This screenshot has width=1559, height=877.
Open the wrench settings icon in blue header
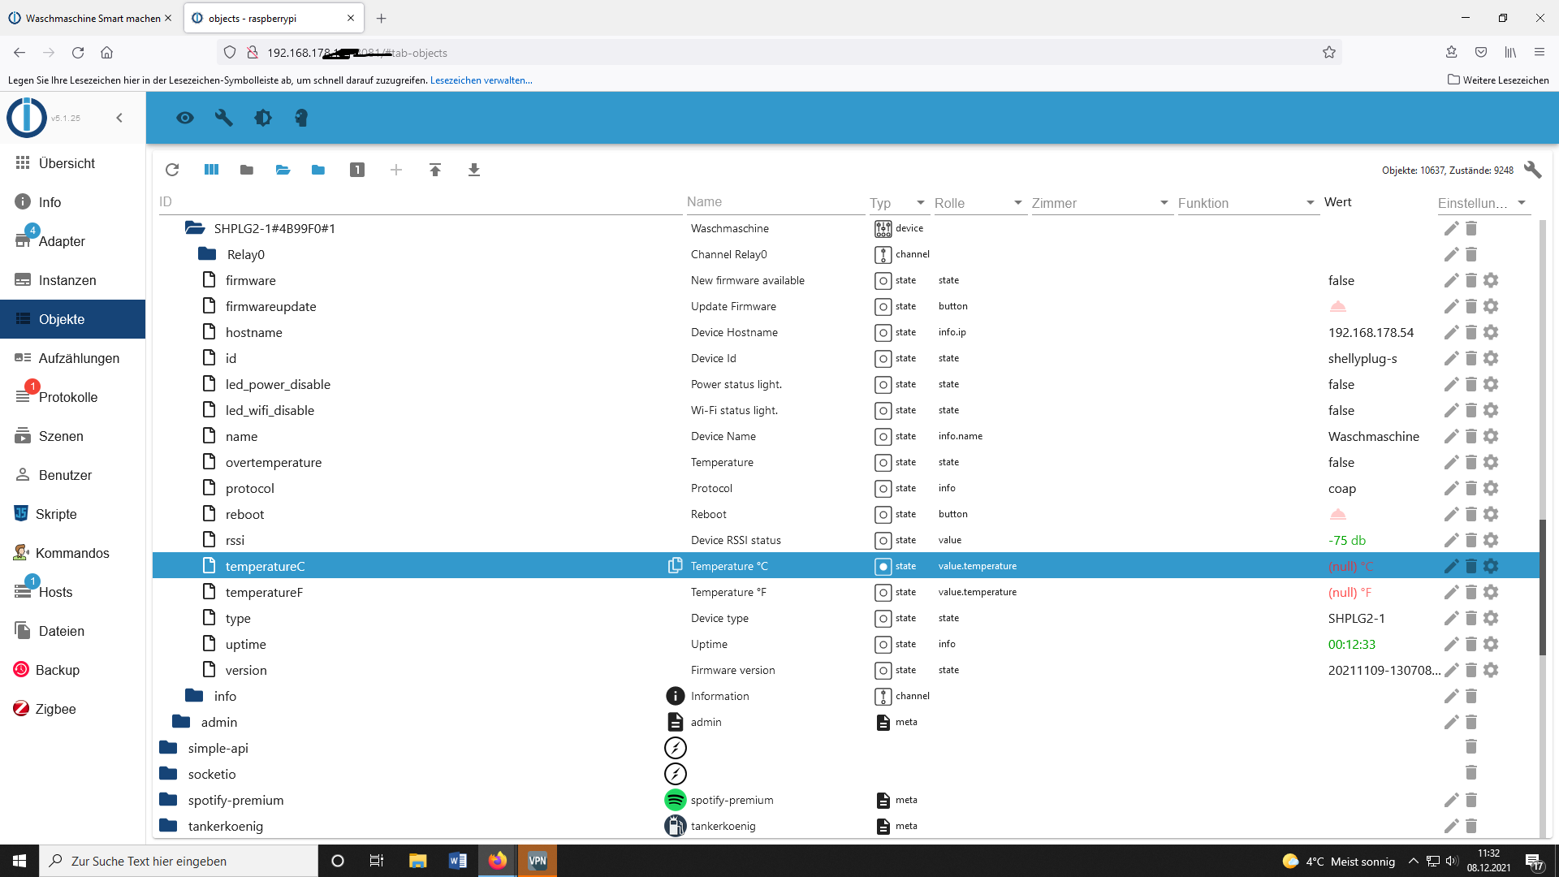(x=223, y=118)
